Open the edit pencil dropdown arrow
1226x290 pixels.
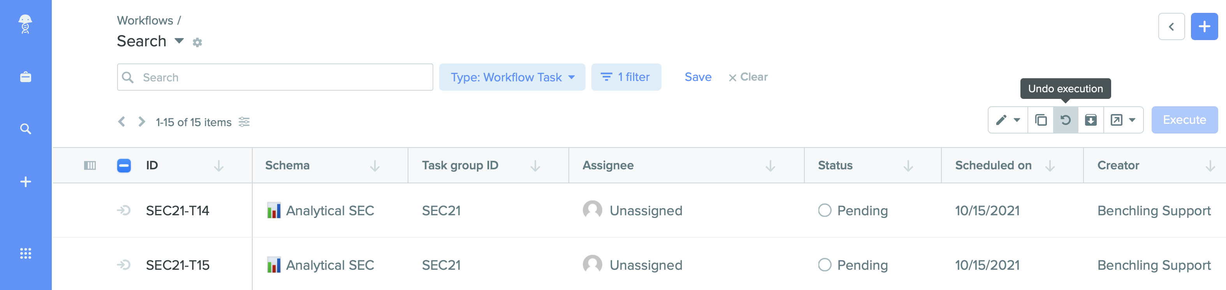pos(1017,120)
